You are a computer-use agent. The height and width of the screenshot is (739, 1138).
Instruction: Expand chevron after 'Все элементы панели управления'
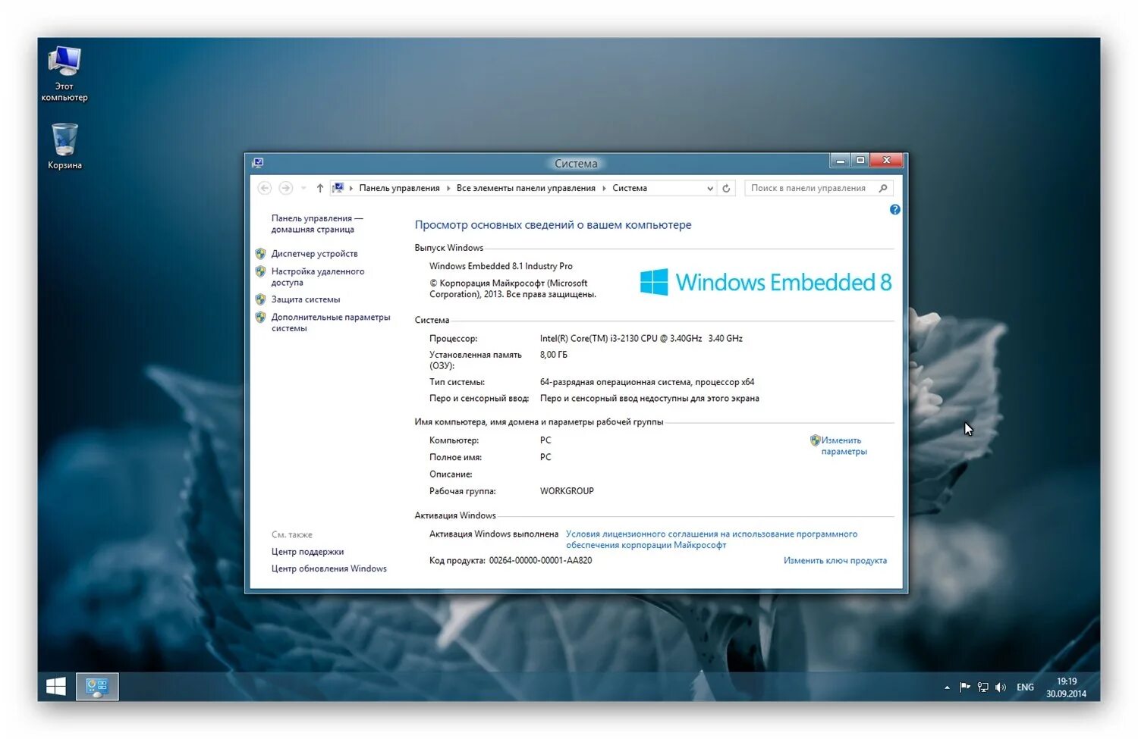click(x=604, y=188)
